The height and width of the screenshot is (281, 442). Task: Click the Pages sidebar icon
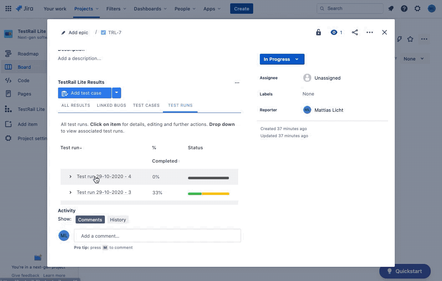[x=8, y=94]
